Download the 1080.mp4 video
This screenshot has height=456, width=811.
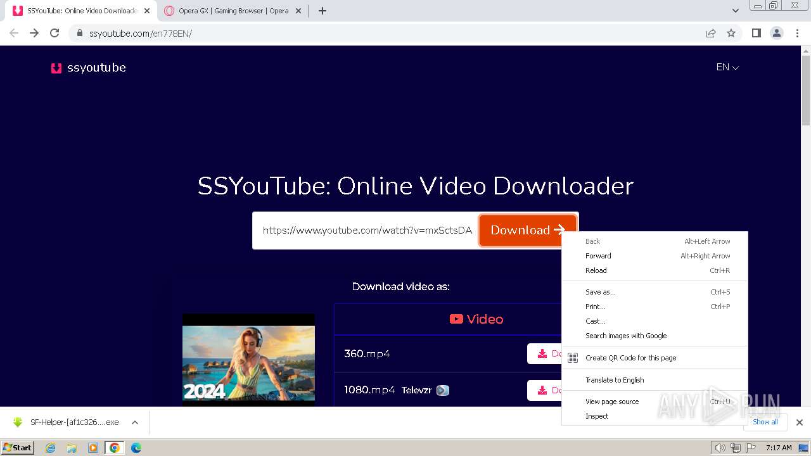click(x=544, y=390)
